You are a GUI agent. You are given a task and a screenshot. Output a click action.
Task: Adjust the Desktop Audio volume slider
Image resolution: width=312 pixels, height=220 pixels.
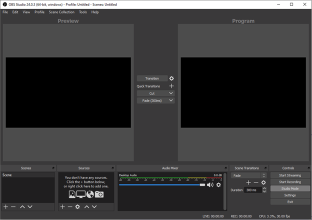coord(162,185)
